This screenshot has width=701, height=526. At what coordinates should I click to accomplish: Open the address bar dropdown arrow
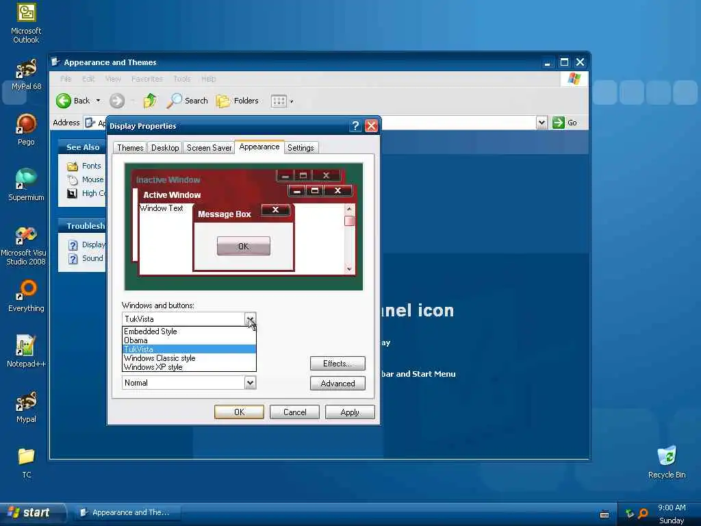click(x=541, y=122)
